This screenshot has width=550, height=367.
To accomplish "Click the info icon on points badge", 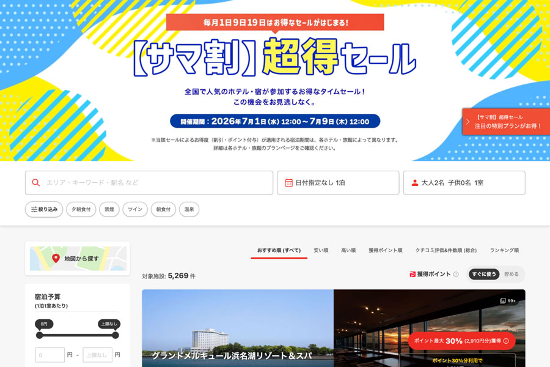I will click(x=506, y=341).
